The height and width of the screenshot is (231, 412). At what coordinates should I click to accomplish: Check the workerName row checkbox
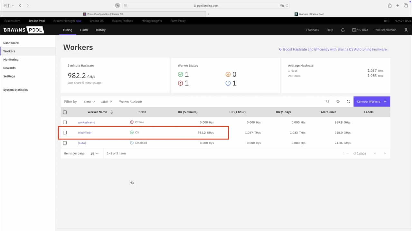(x=65, y=122)
